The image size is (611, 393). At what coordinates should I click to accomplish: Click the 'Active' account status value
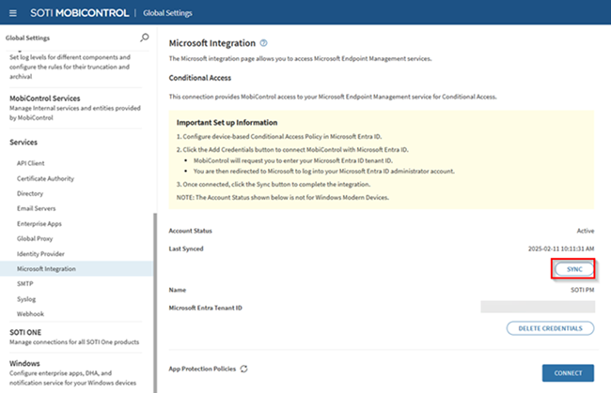586,231
